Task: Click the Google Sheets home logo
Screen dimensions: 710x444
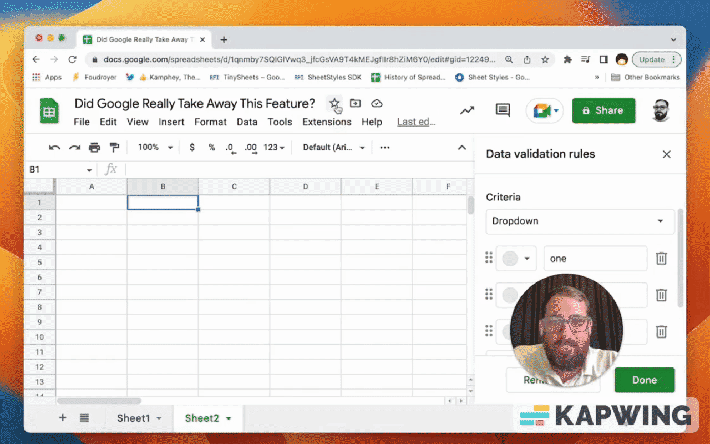Action: (49, 110)
